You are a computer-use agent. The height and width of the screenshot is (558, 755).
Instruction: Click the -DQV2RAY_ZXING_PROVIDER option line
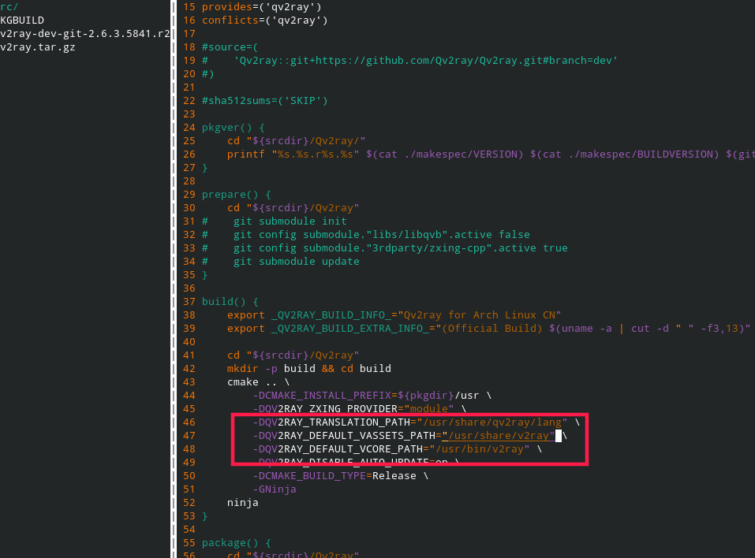[x=359, y=409]
